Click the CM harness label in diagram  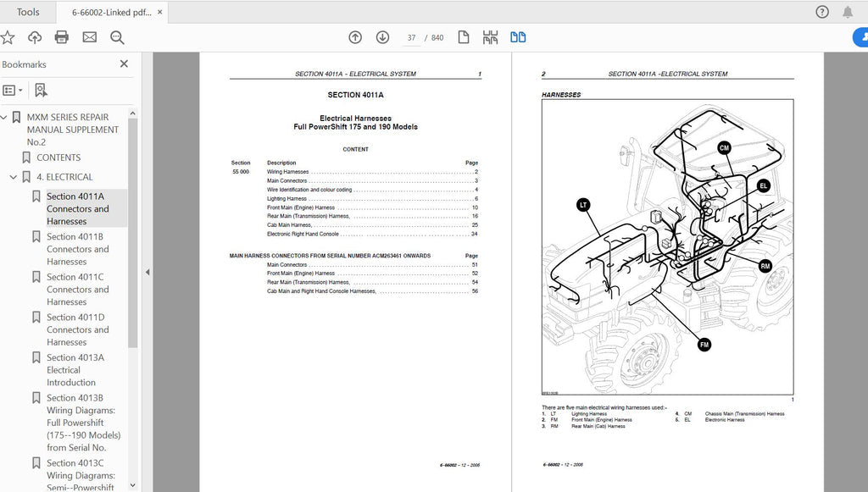pos(724,147)
